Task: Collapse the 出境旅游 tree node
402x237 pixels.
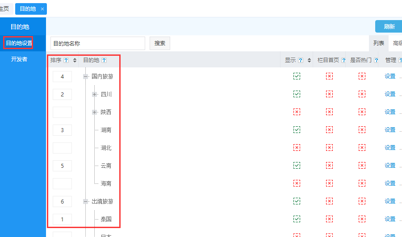Action: point(86,201)
